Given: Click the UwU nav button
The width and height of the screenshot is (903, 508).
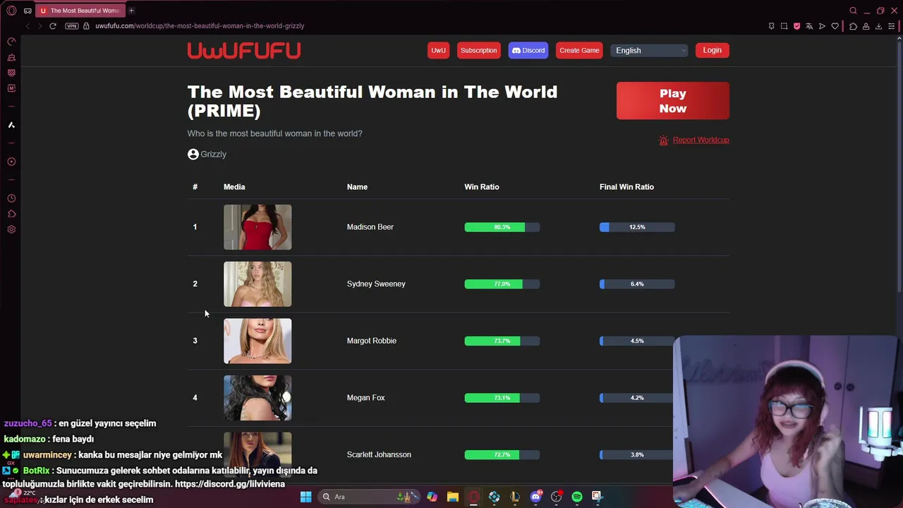Looking at the screenshot, I should [438, 50].
